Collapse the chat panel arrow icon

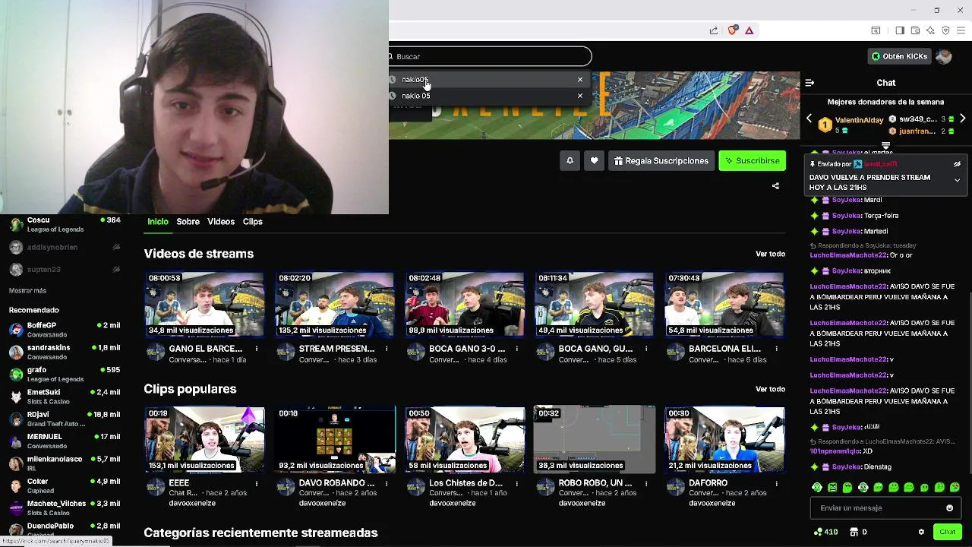pos(809,83)
